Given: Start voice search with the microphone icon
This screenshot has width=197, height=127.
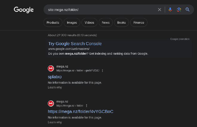Looking at the screenshot, I should point(170,10).
